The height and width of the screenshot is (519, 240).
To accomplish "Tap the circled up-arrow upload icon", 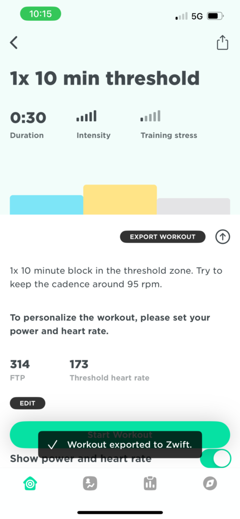I will (222, 237).
